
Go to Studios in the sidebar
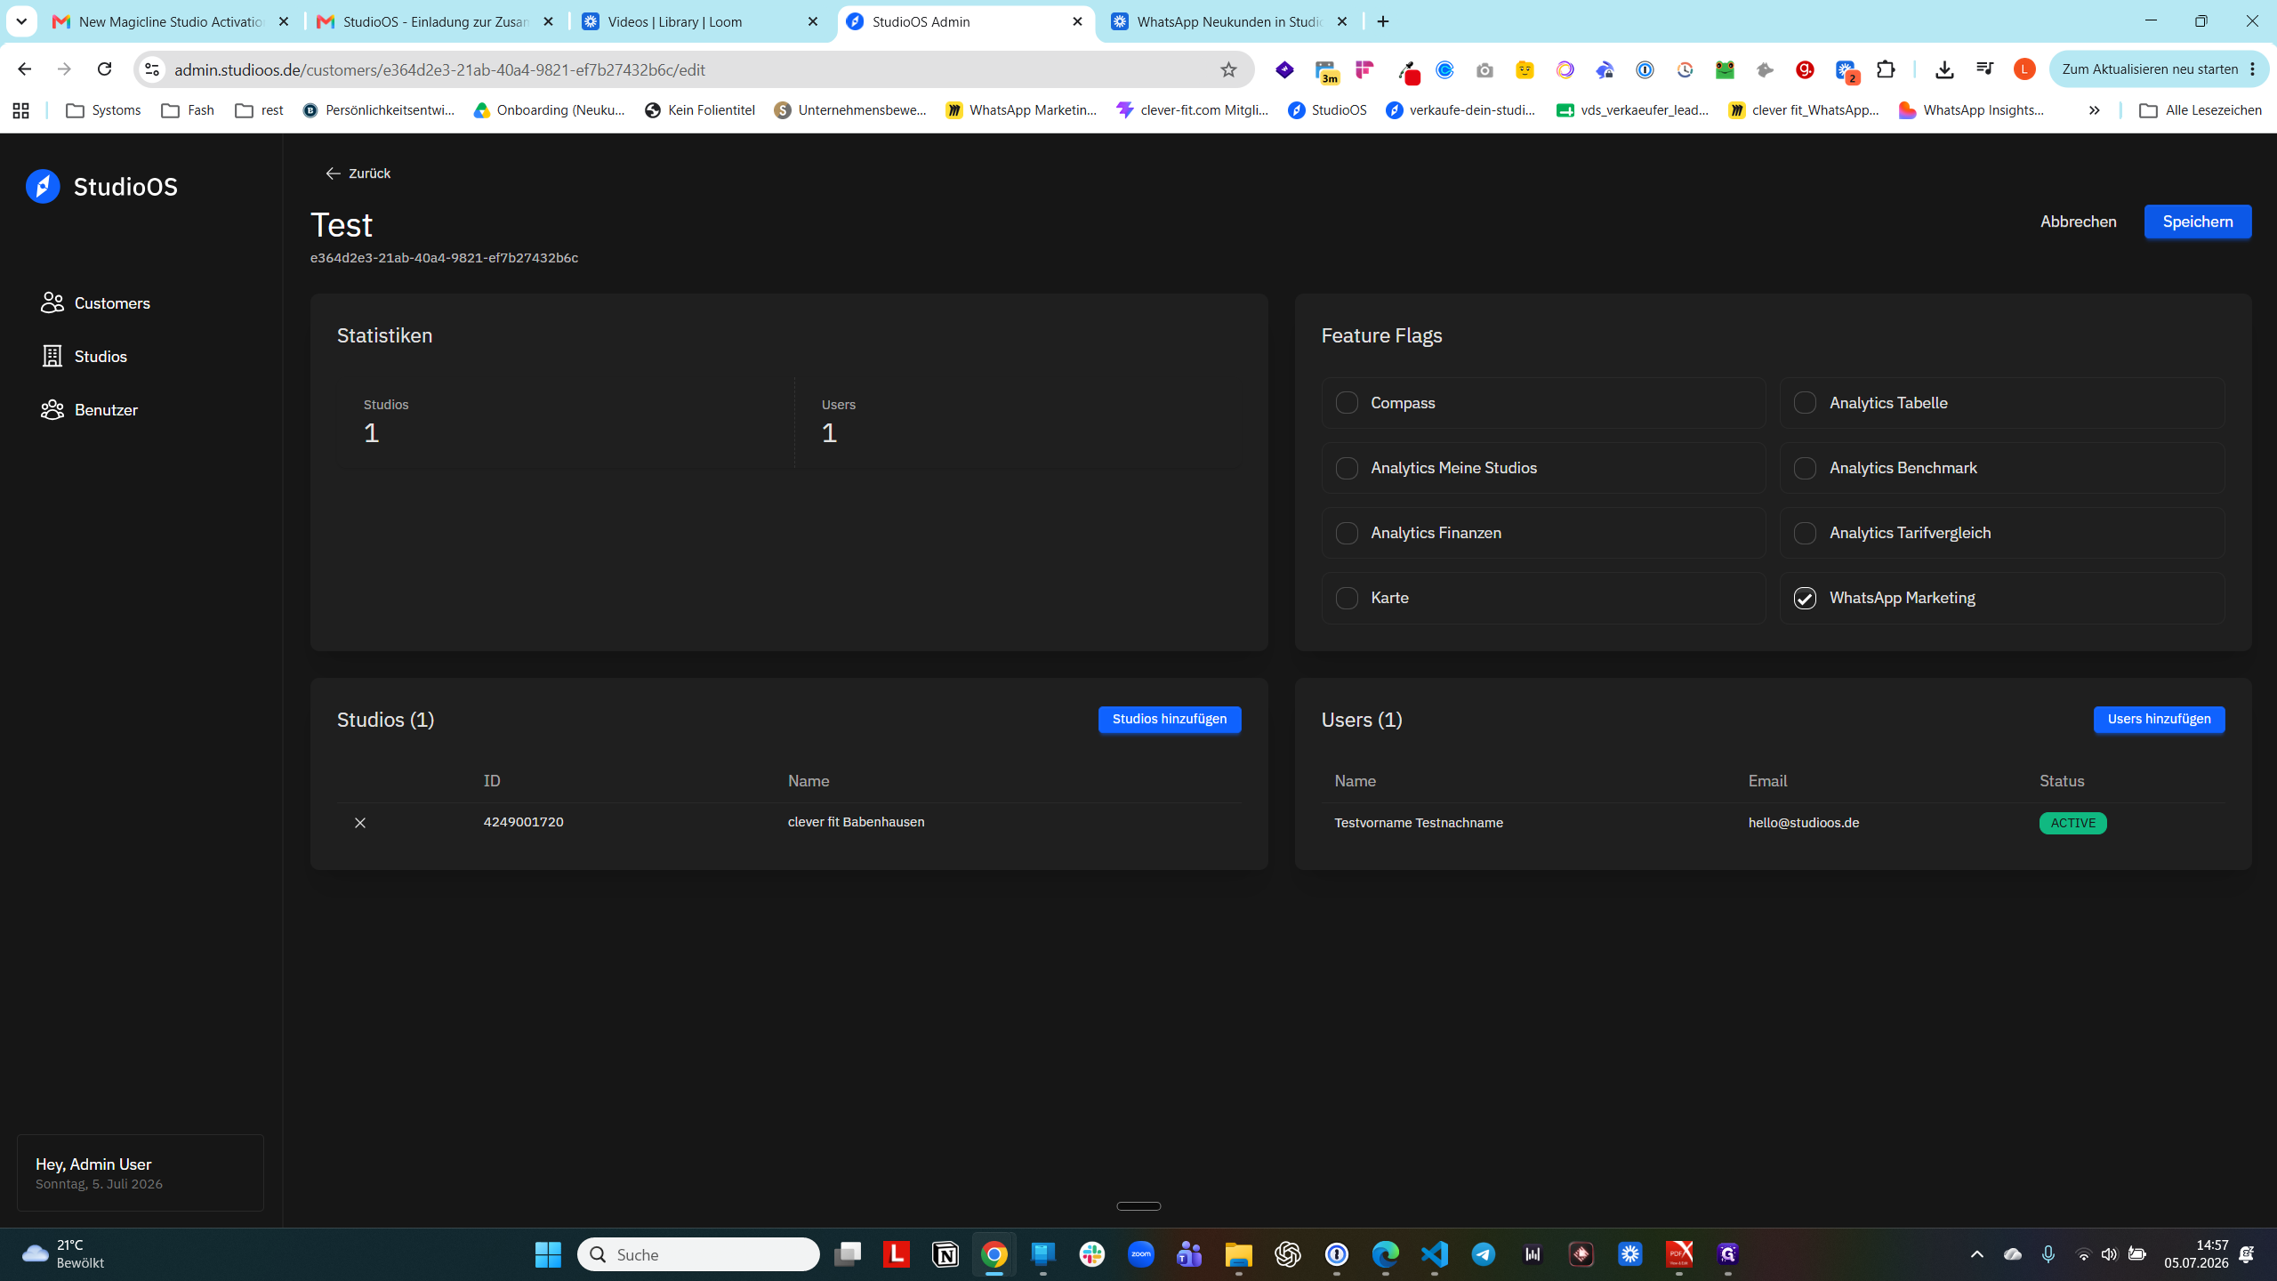(x=84, y=357)
